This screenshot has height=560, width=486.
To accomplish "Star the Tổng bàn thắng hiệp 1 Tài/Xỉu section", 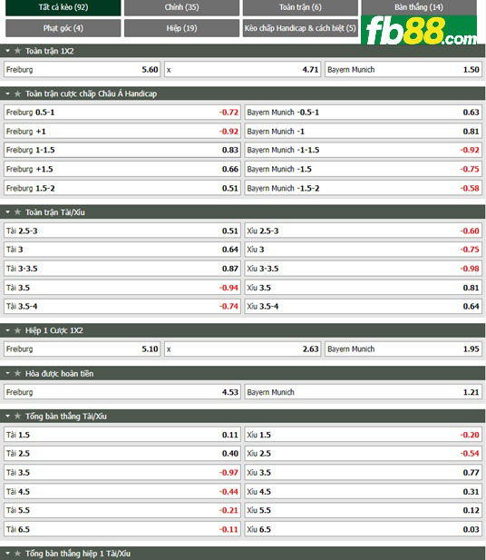I will click(17, 554).
